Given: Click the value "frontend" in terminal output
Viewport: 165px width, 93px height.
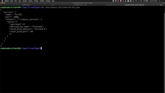Looking at the screenshot, I should [37, 27].
